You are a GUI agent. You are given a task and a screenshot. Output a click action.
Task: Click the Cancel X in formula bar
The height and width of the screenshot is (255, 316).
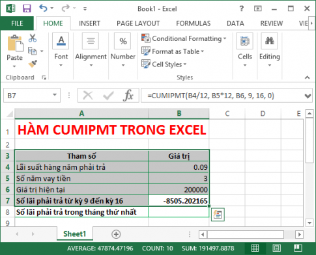click(88, 96)
